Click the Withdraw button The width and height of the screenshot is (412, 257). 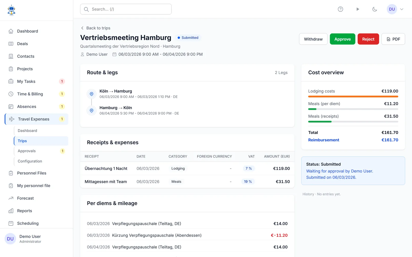coord(313,39)
